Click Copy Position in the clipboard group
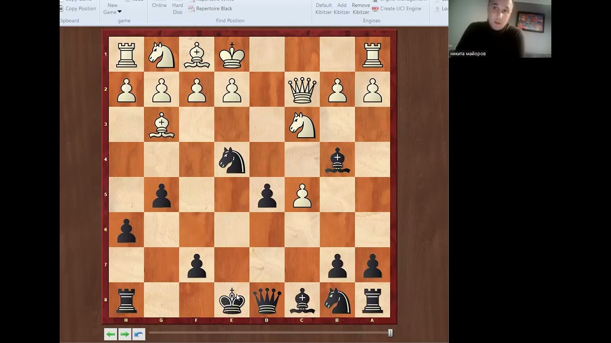The height and width of the screenshot is (343, 611). tap(78, 9)
